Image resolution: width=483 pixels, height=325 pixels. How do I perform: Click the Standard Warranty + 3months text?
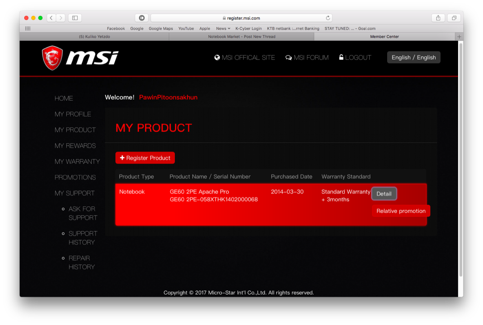(346, 195)
